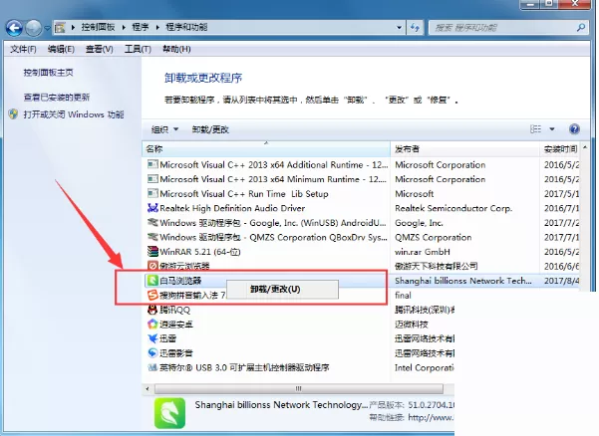
Task: Click the Control Panel address bar icon
Action: (x=60, y=28)
